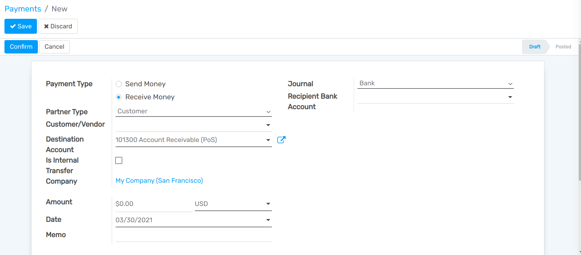Click the Draft status stage
581x255 pixels.
point(535,47)
